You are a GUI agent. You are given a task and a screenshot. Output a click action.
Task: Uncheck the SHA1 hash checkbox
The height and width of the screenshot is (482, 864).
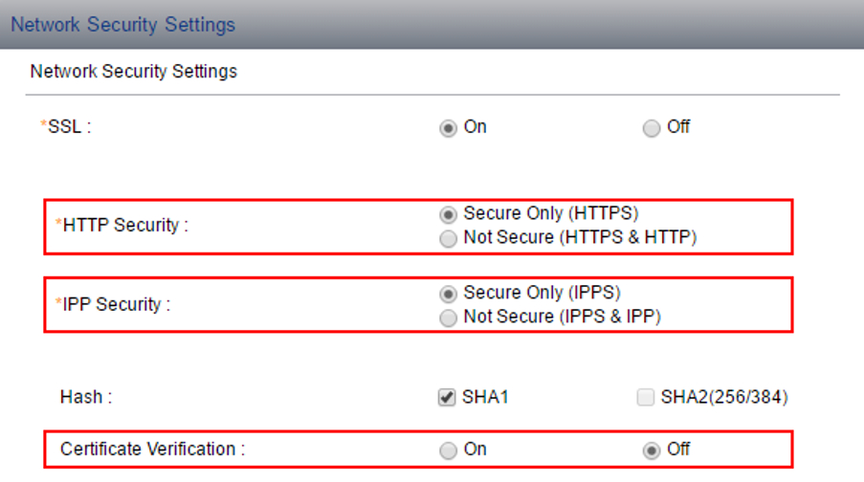pyautogui.click(x=446, y=398)
